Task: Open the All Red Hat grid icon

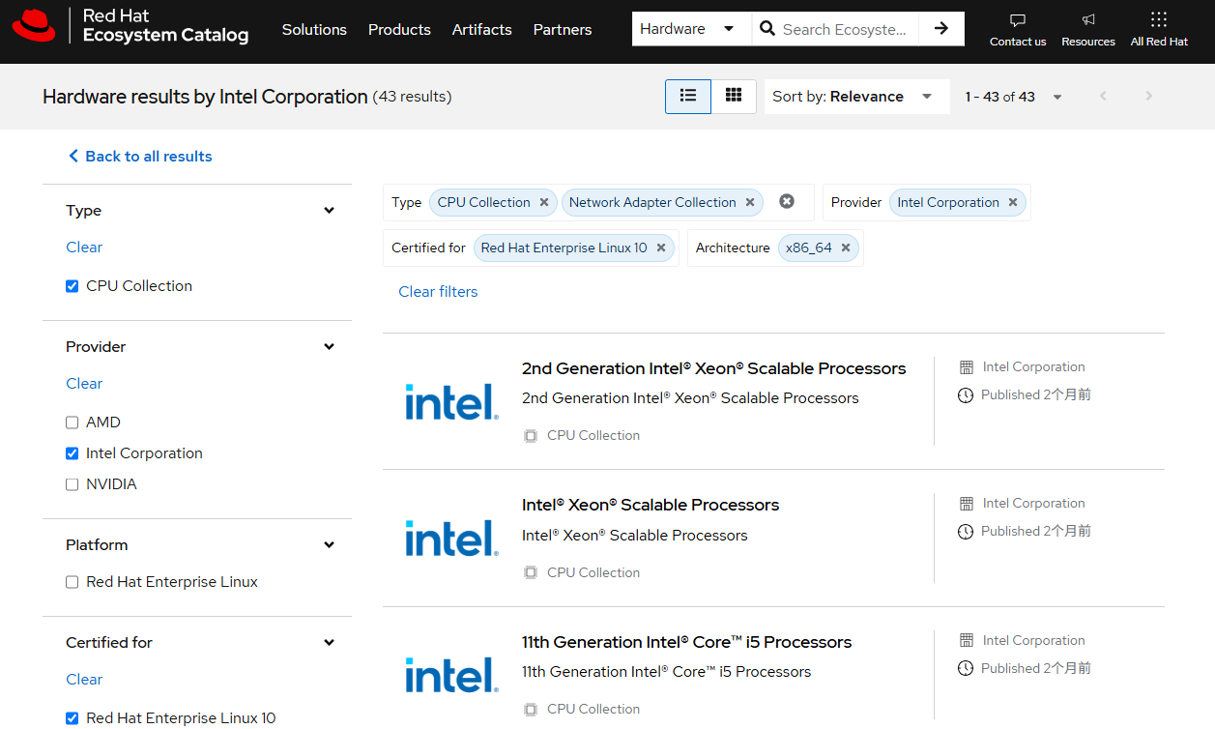Action: click(1159, 21)
